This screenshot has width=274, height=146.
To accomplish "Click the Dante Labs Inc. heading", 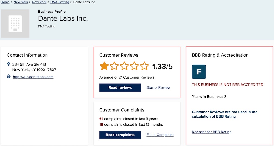I will (63, 18).
